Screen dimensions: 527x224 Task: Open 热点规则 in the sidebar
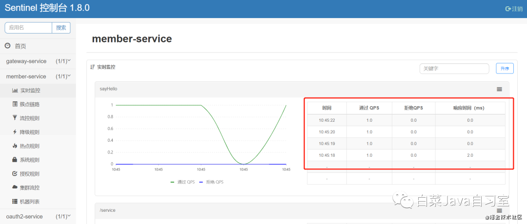(38, 146)
